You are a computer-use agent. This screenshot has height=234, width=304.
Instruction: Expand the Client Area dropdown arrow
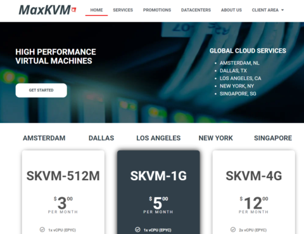coord(282,10)
